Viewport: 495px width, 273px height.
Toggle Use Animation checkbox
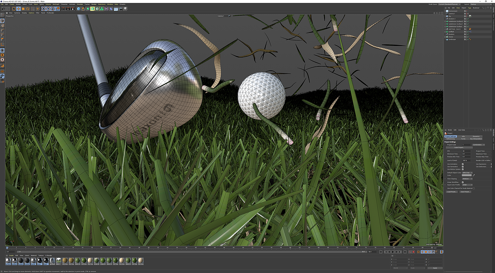[x=463, y=164]
